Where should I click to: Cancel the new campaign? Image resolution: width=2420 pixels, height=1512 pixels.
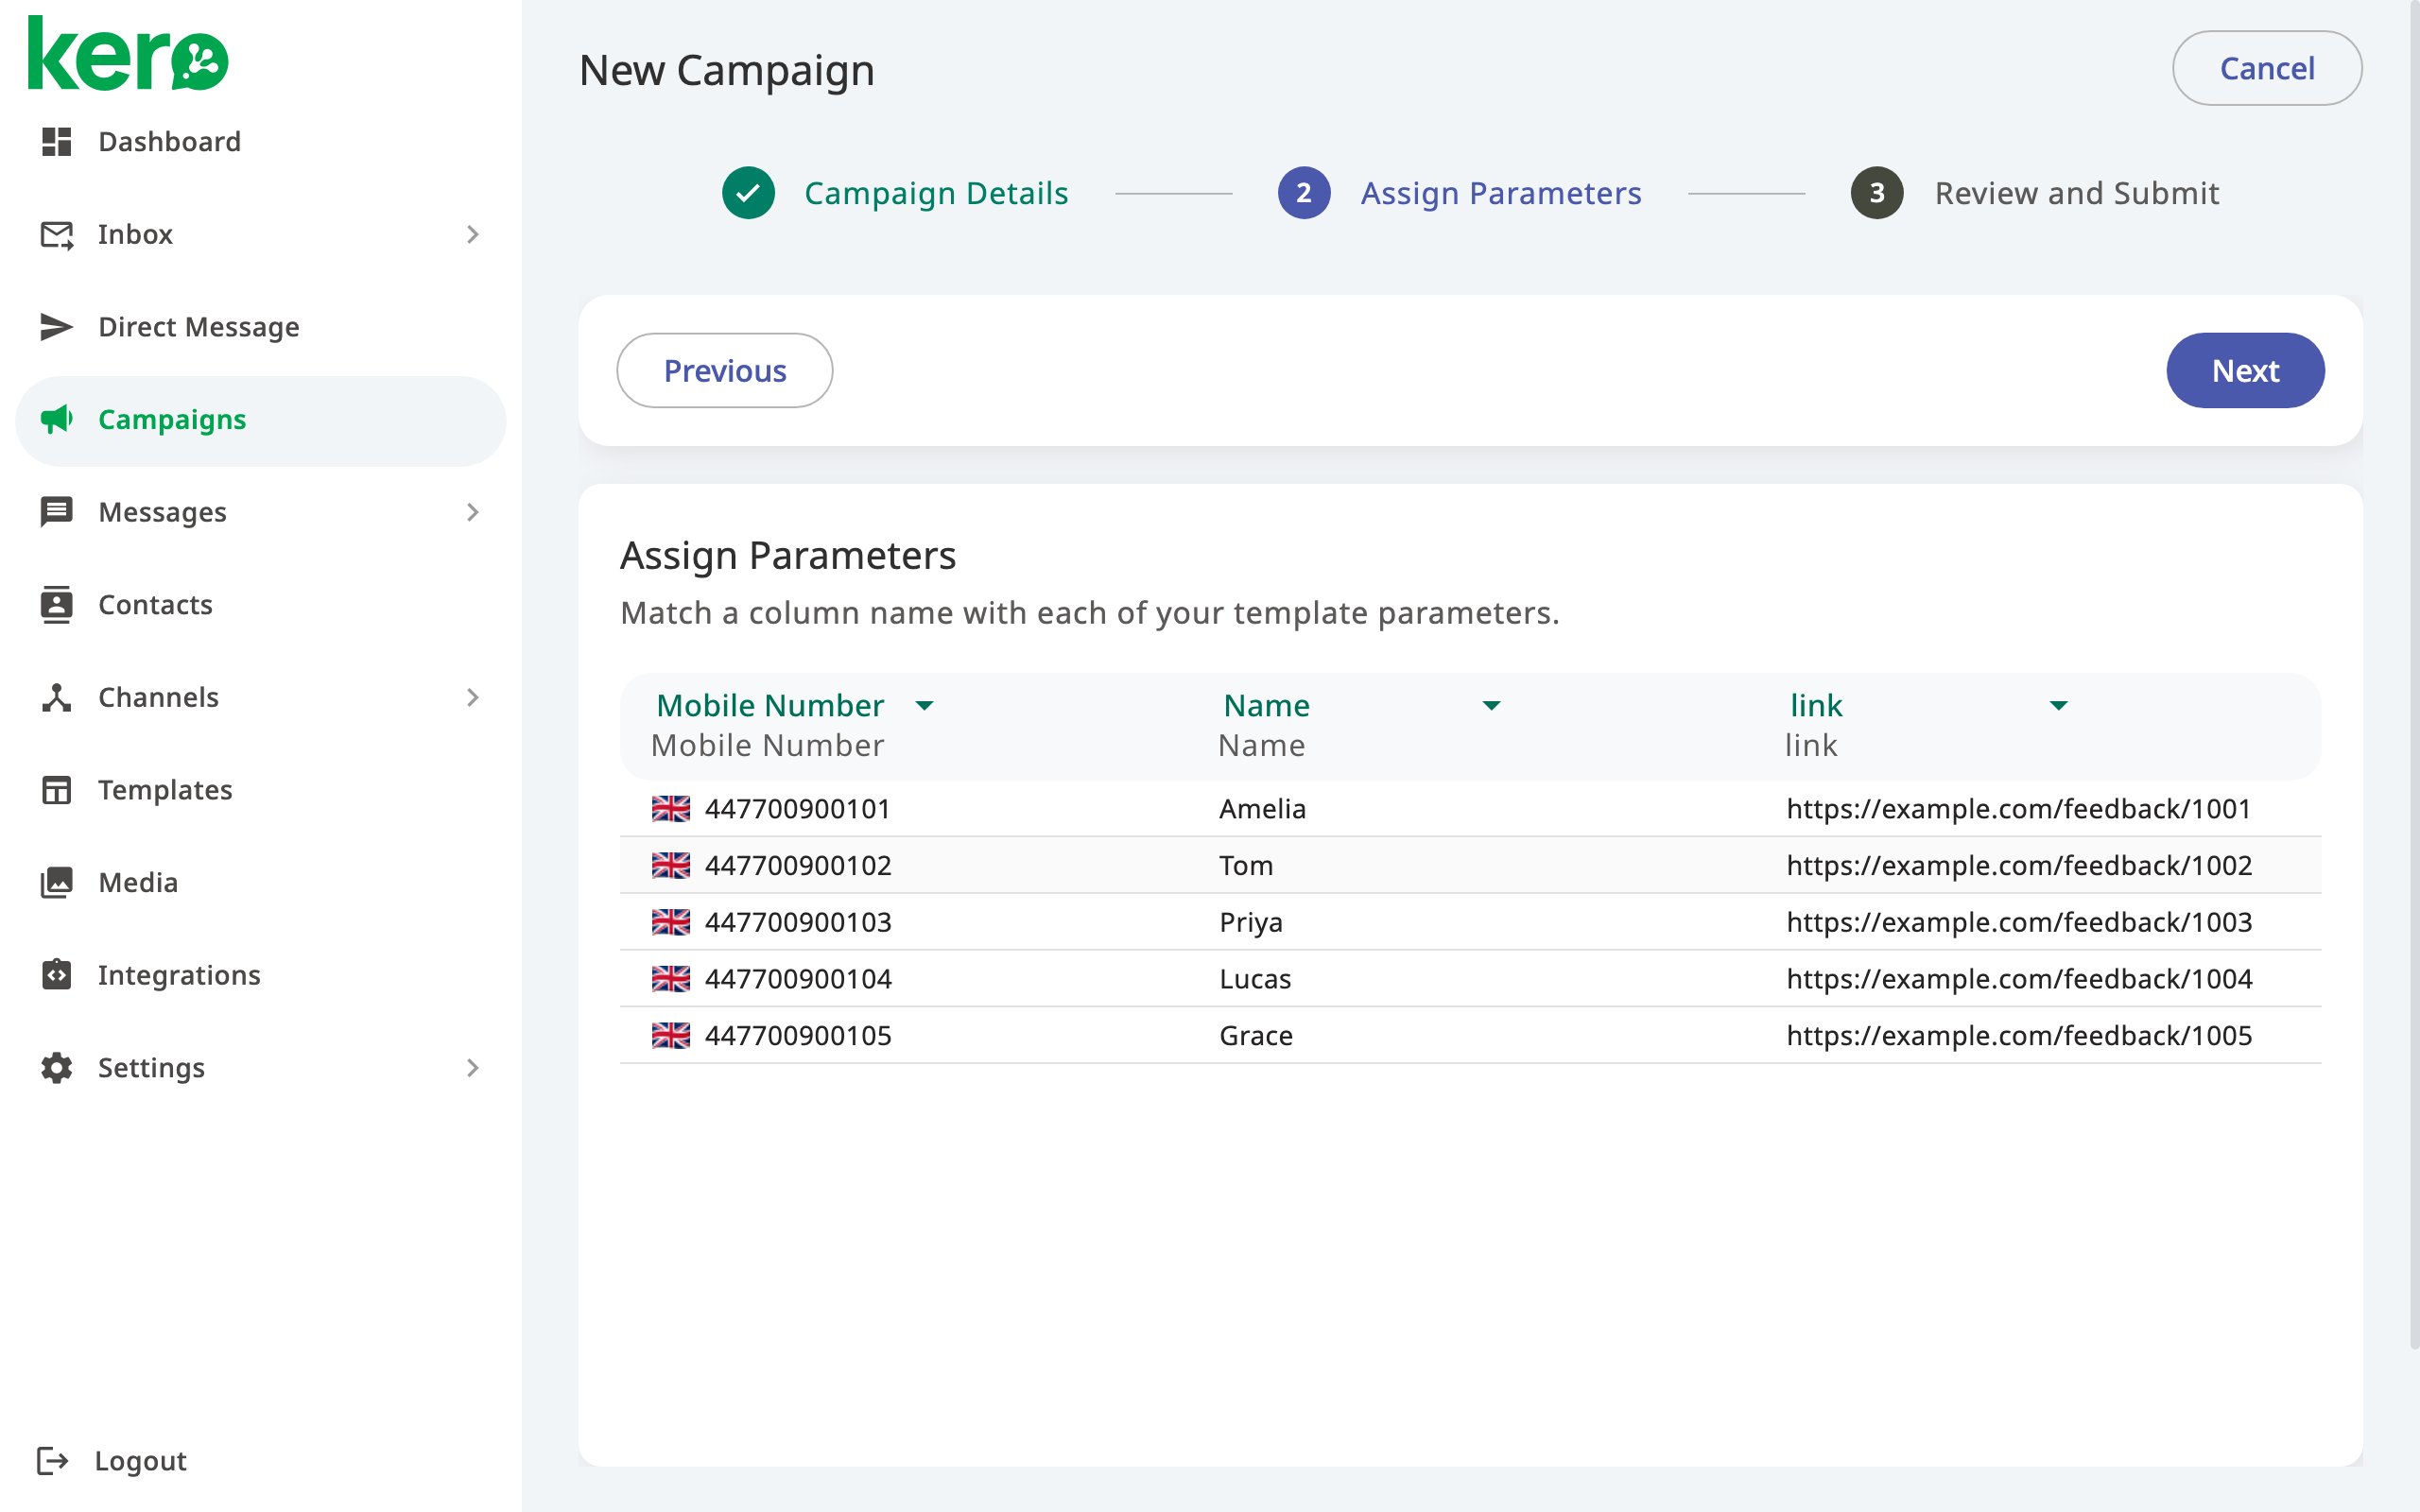pos(2267,68)
